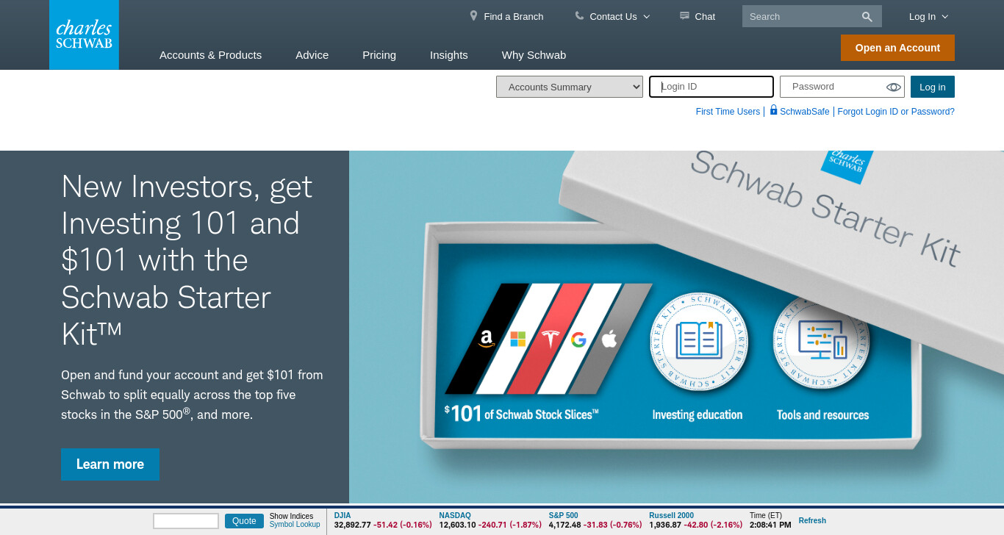The image size is (1004, 535).
Task: Open the Advice menu
Action: point(312,54)
